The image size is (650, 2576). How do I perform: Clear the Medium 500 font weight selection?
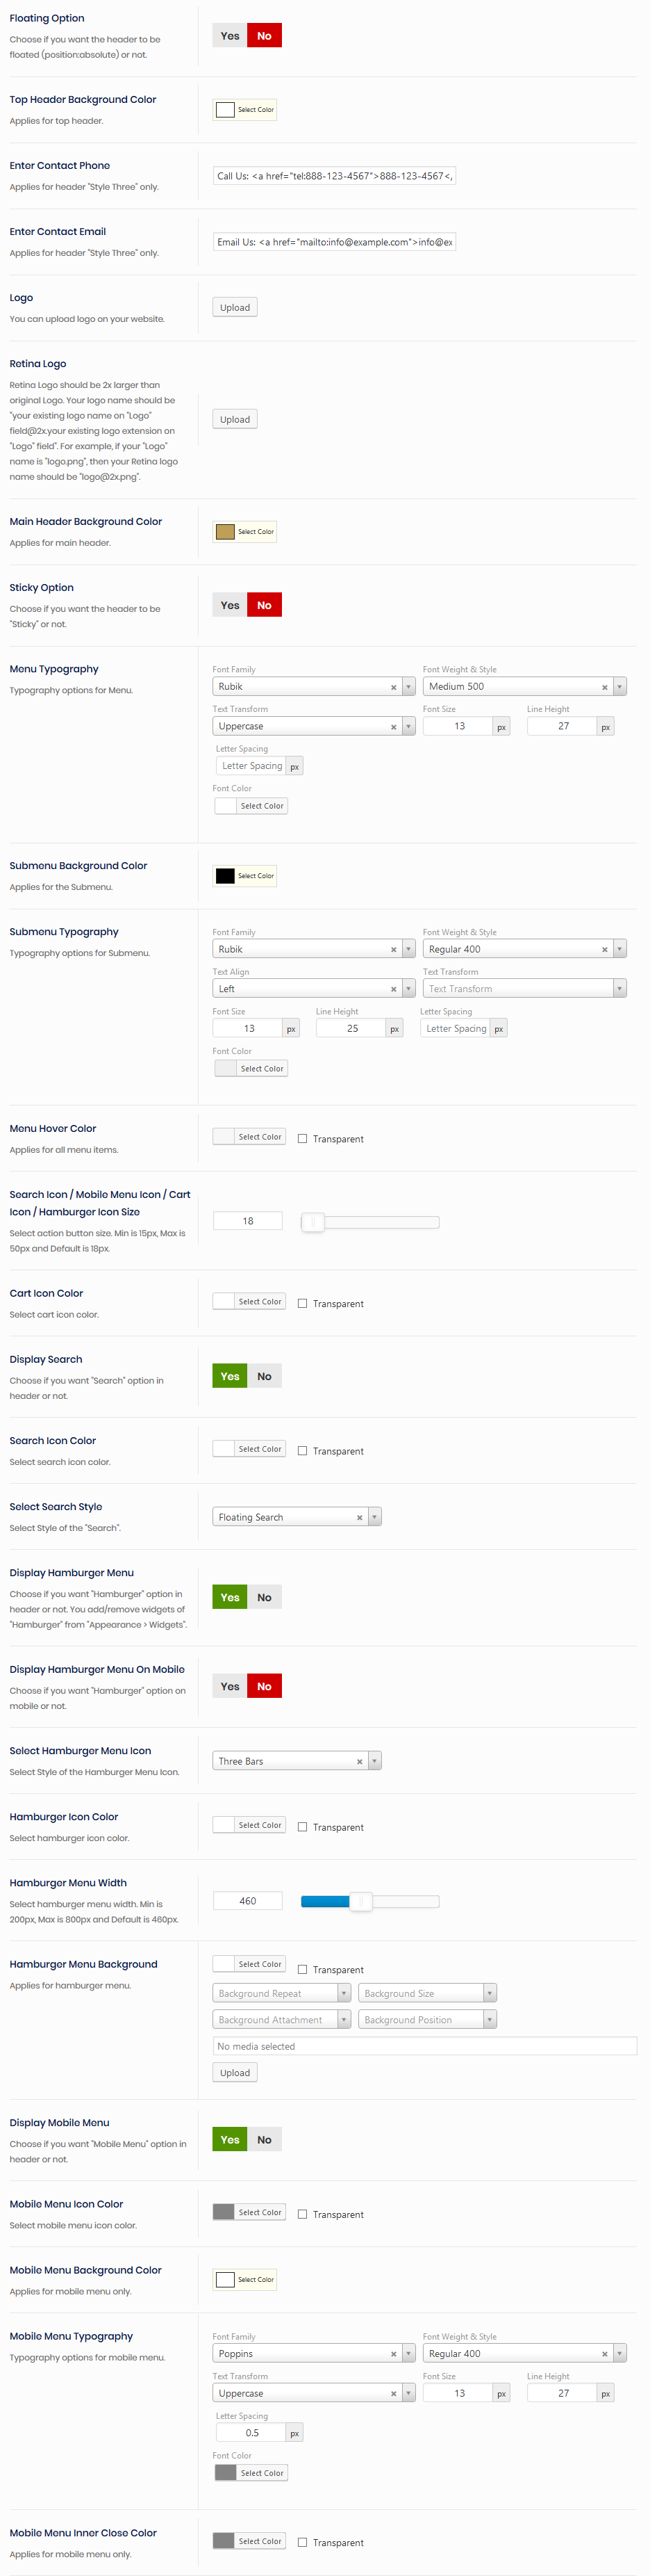coord(604,687)
